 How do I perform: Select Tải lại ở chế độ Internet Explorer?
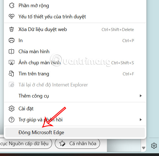pyautogui.click(x=75, y=85)
